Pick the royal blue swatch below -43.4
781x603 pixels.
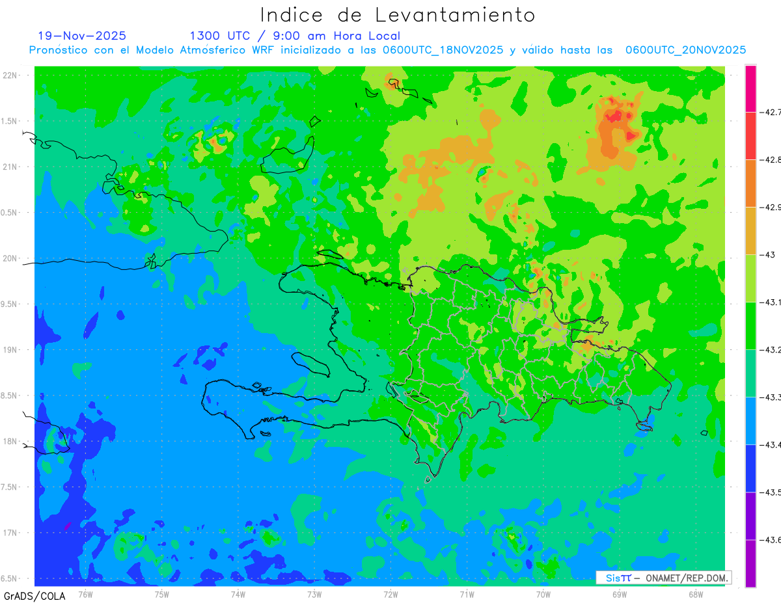[750, 468]
